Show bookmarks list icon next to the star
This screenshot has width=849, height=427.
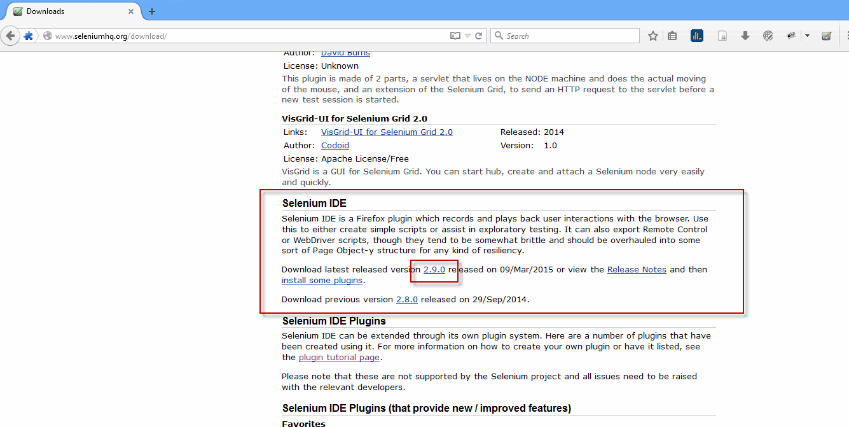672,36
